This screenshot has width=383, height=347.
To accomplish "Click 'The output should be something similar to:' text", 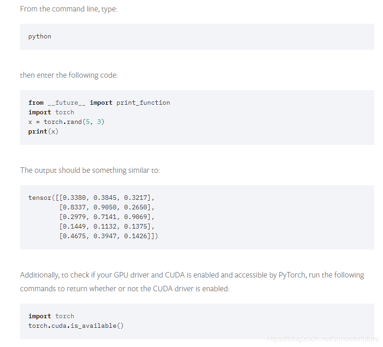I will (90, 170).
